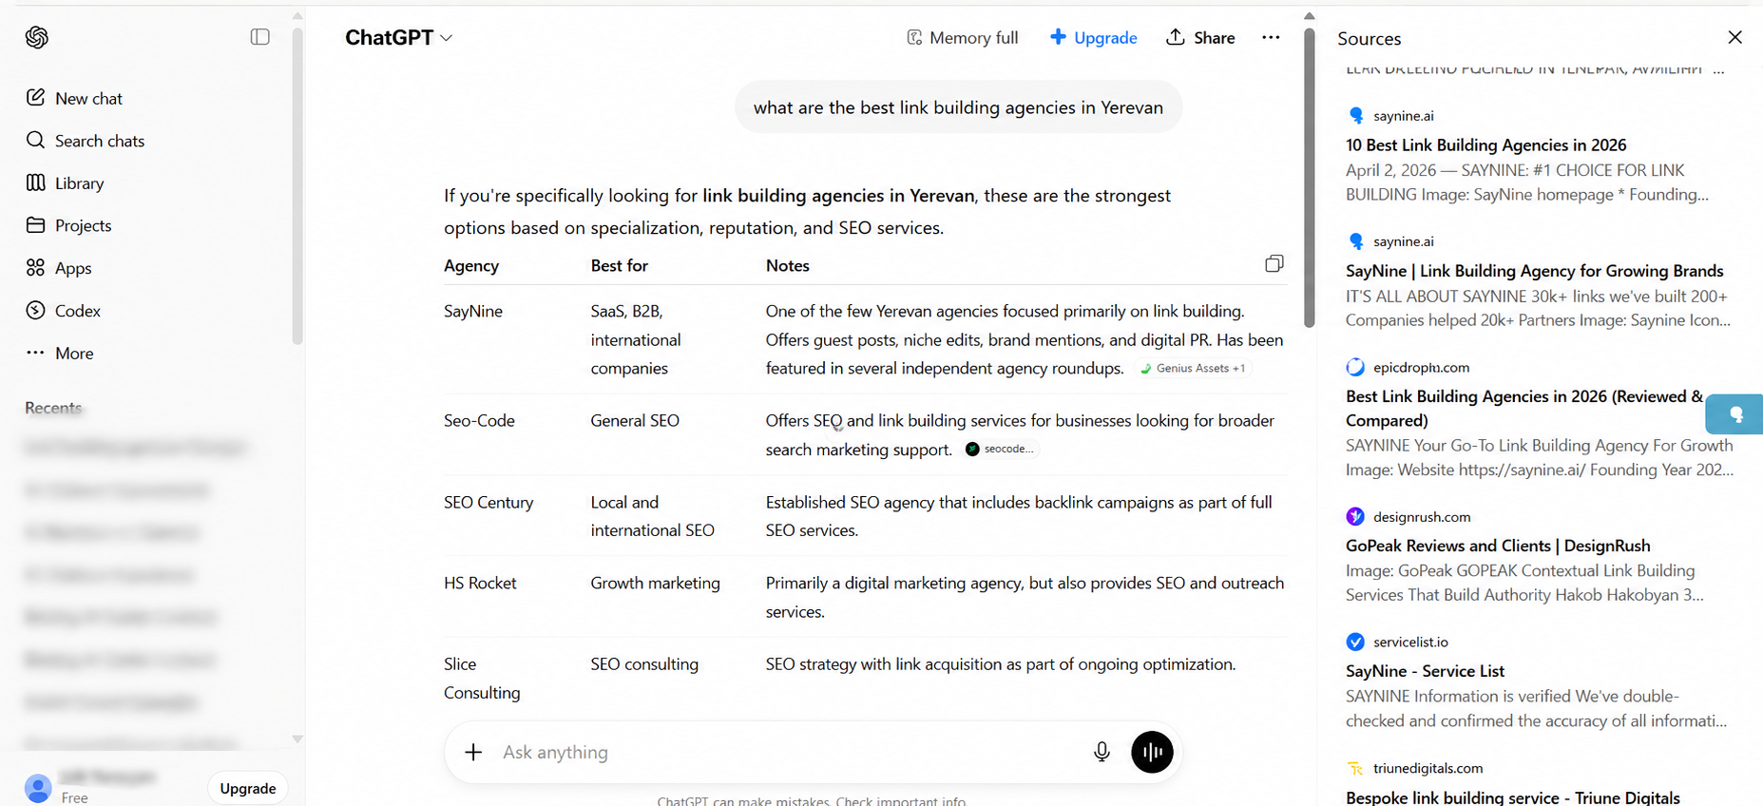Click the 'Best for' column header
The width and height of the screenshot is (1763, 806).
click(x=619, y=266)
